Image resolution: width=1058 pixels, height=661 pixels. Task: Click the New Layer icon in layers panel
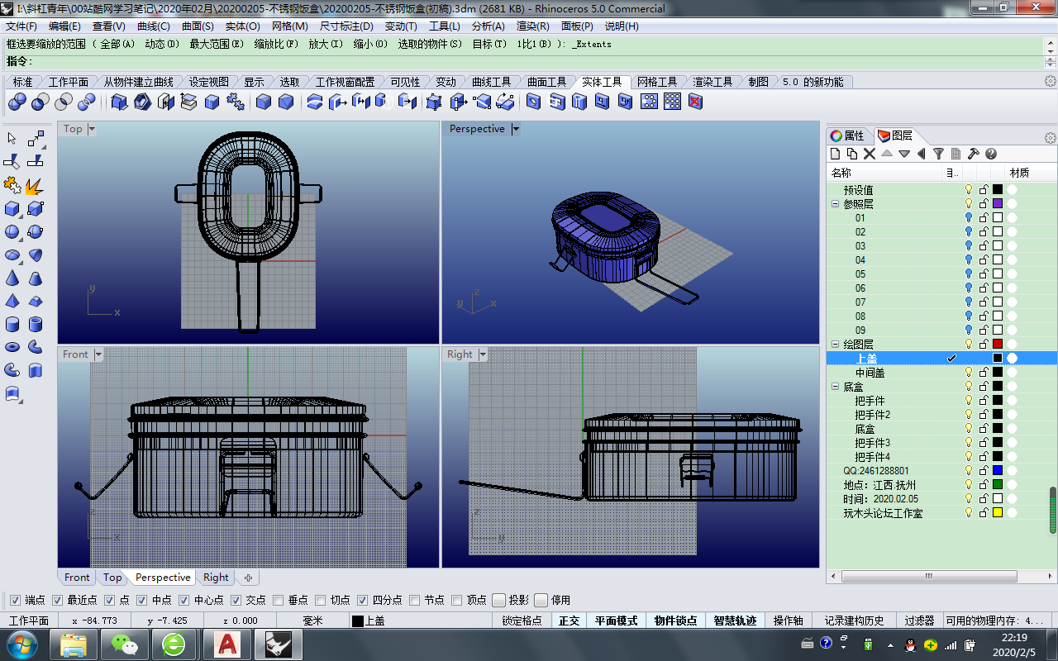point(836,154)
